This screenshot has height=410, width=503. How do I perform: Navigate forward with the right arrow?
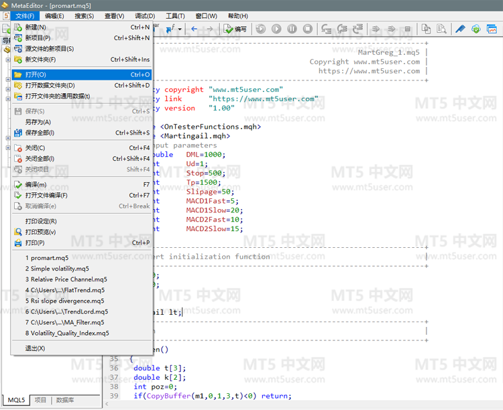[x=209, y=29]
